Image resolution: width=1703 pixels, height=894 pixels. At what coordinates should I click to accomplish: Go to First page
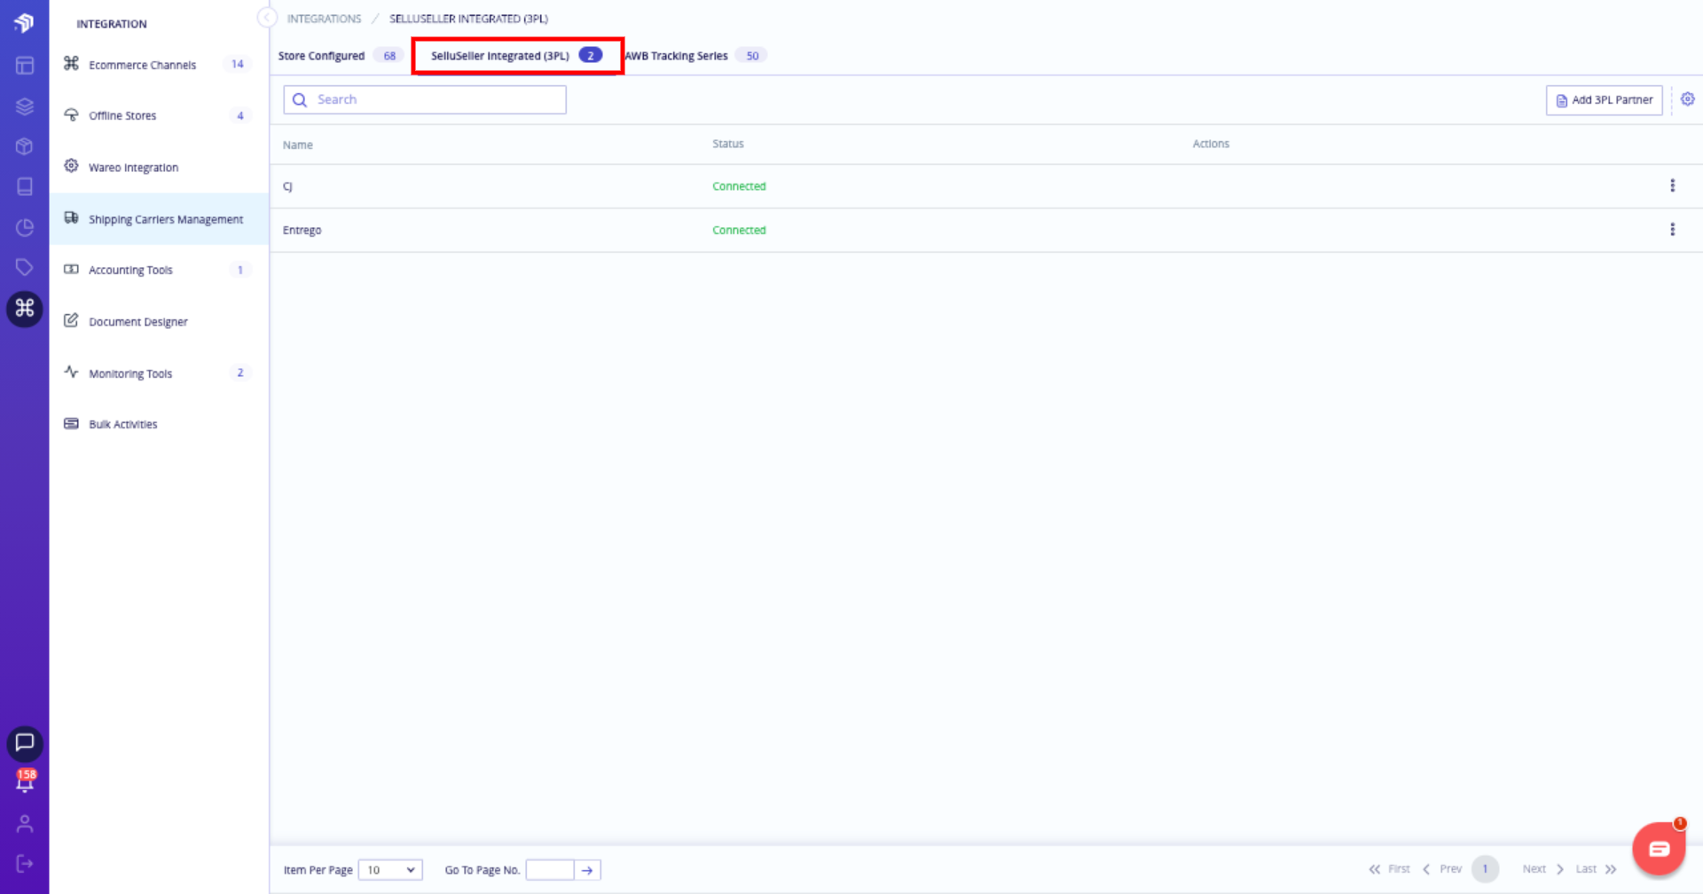[x=1389, y=869]
